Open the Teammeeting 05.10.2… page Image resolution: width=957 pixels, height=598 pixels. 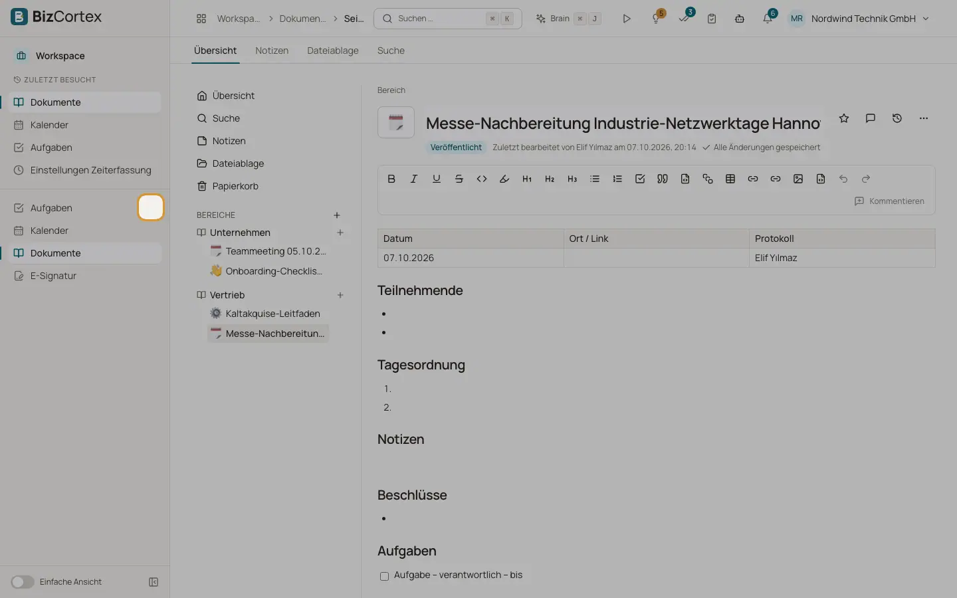click(x=268, y=251)
